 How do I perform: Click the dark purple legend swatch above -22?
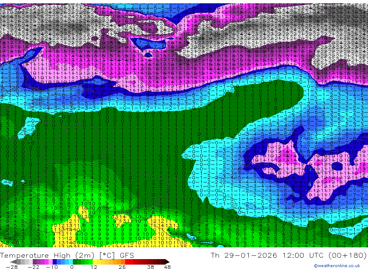[35, 262]
